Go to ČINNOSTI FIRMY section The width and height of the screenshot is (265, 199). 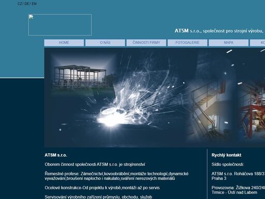[x=146, y=42]
